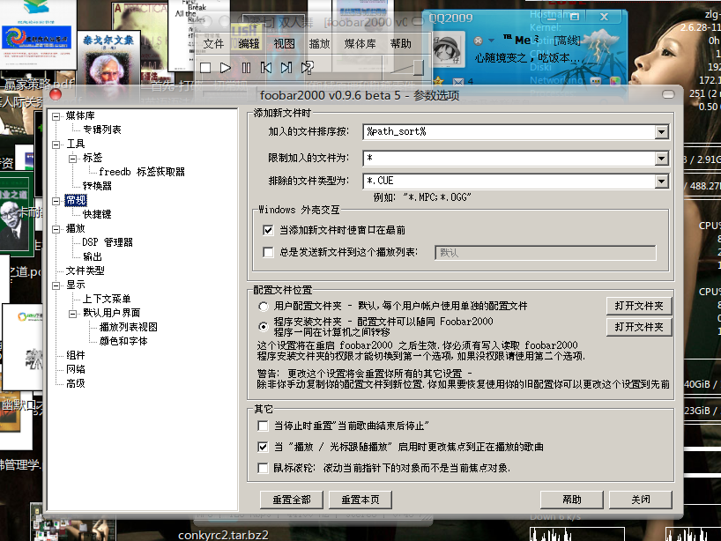The width and height of the screenshot is (721, 541).
Task: Select 用户配置文件夹 radio button
Action: pyautogui.click(x=263, y=306)
